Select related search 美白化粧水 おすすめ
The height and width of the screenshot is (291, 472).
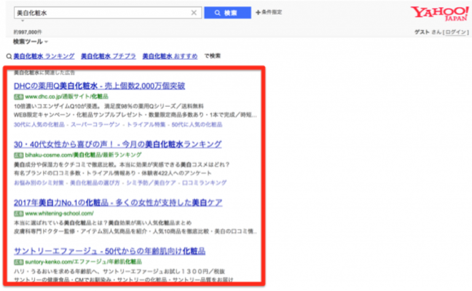(170, 56)
